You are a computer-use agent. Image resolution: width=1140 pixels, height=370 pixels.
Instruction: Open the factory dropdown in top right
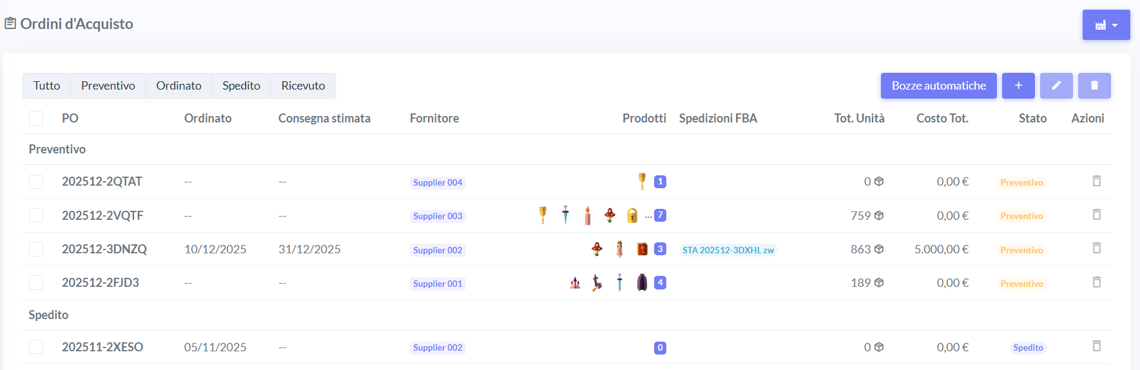[x=1106, y=25]
